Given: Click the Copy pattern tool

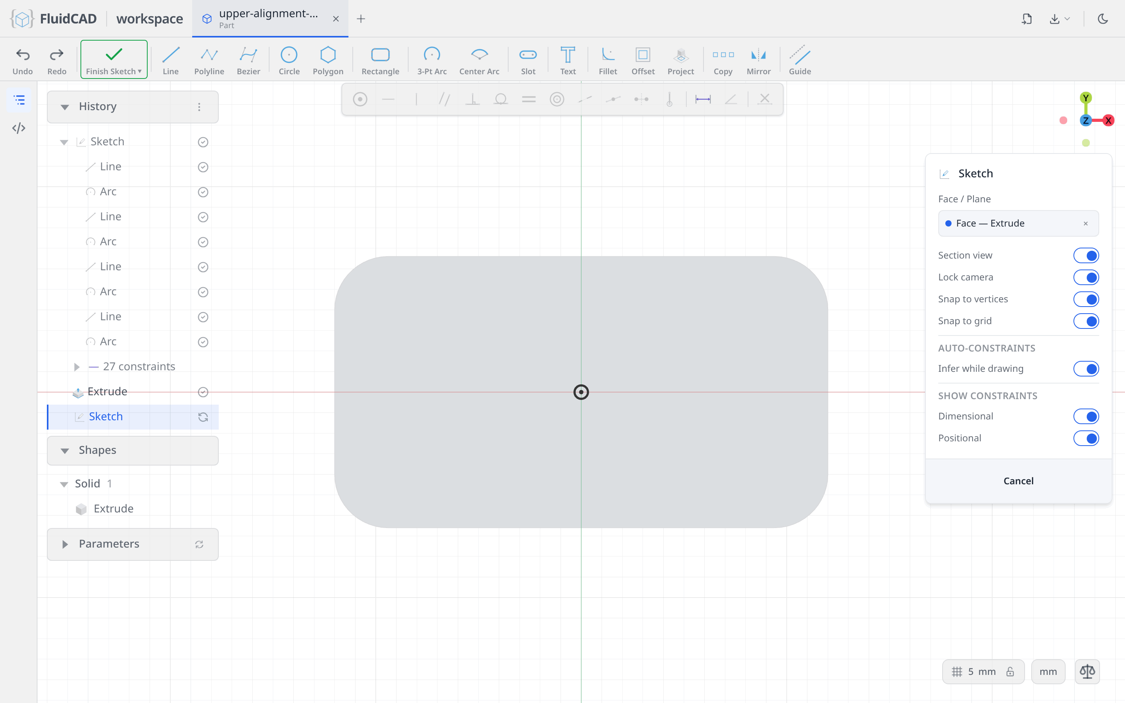Looking at the screenshot, I should [x=723, y=61].
